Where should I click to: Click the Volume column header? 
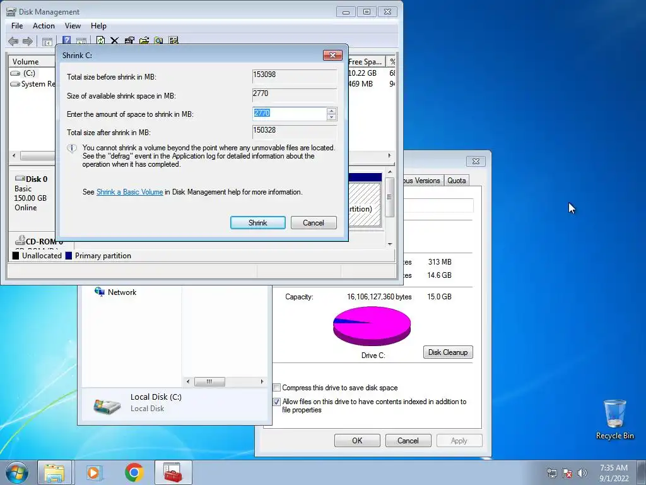click(32, 61)
